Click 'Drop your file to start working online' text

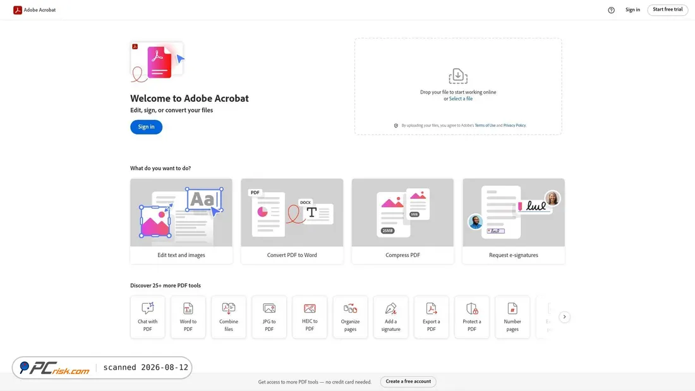[458, 92]
